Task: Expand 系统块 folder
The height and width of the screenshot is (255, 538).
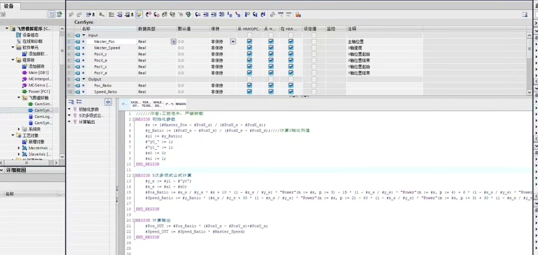Action: 19,129
